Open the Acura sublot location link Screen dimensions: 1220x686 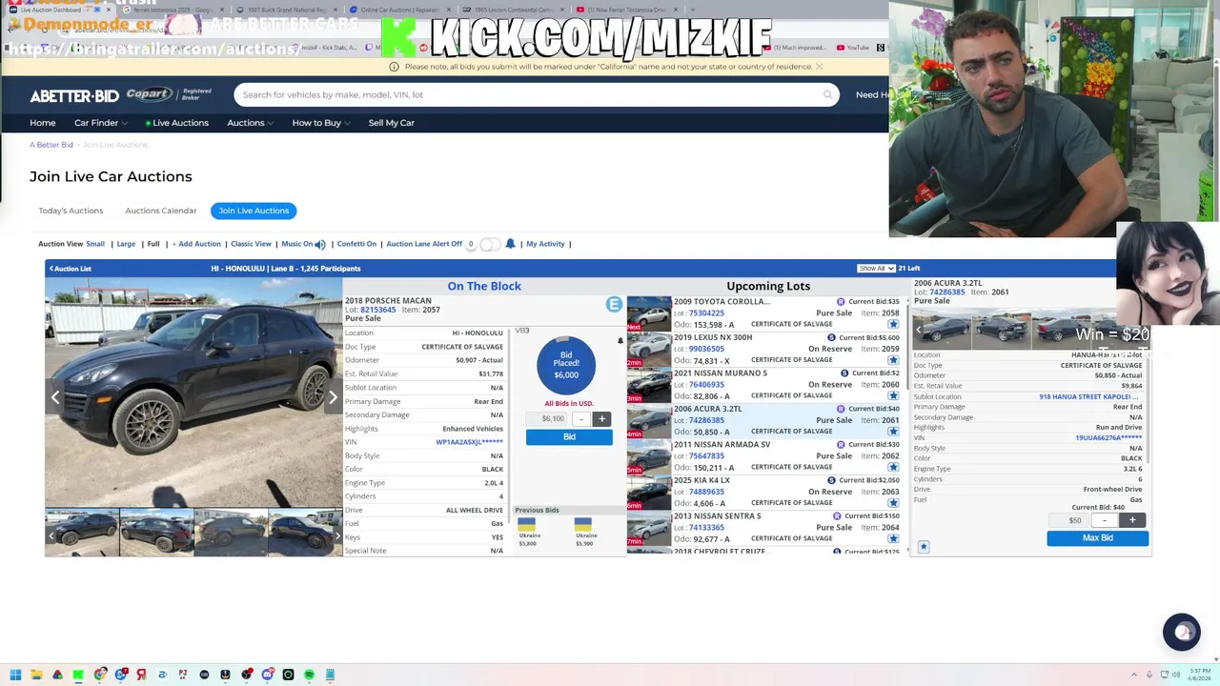click(x=1090, y=396)
